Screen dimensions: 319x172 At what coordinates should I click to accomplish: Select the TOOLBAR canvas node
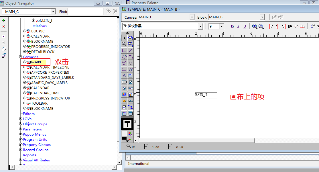pyautogui.click(x=39, y=103)
